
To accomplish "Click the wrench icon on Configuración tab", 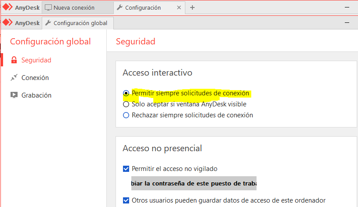I will (119, 7).
